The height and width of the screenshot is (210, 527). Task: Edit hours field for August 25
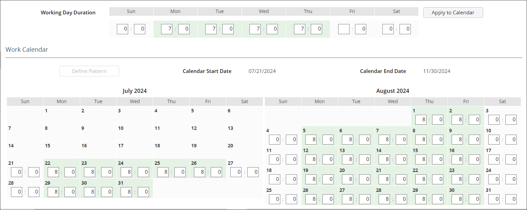point(274,199)
